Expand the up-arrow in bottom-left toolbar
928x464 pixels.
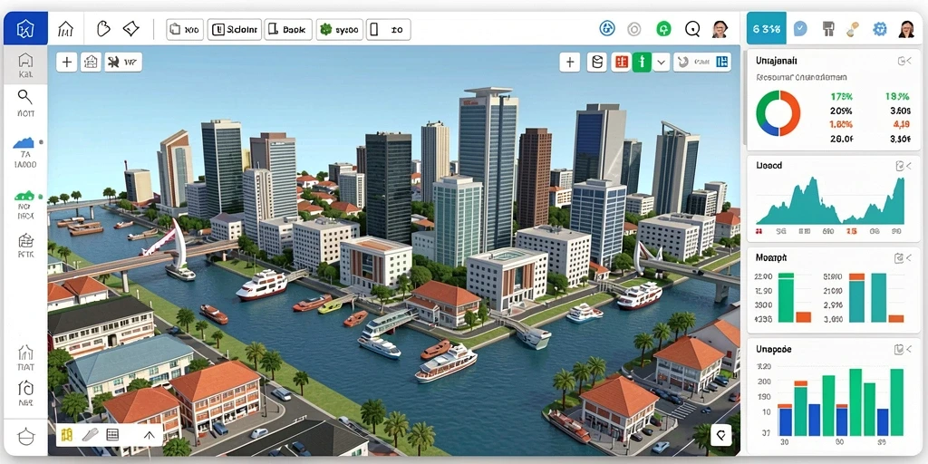(150, 436)
